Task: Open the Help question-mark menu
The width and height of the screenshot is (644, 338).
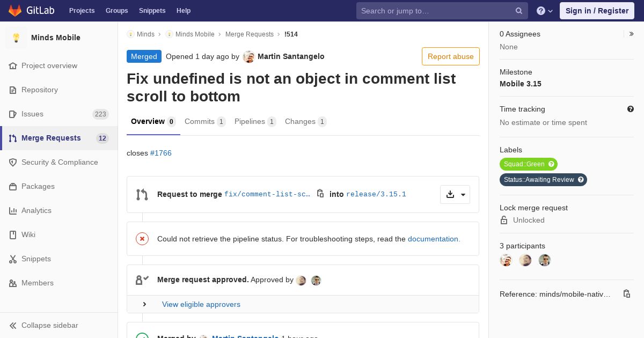Action: tap(545, 11)
